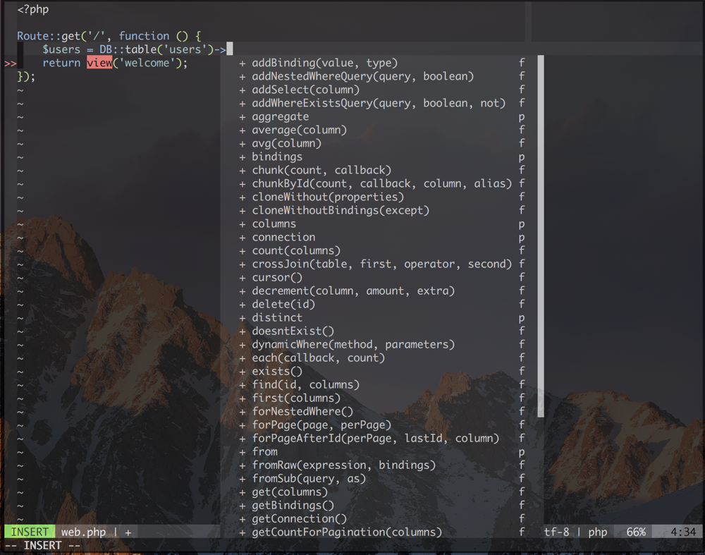Click the DB::table('users') expression
The image size is (705, 555).
tap(157, 49)
